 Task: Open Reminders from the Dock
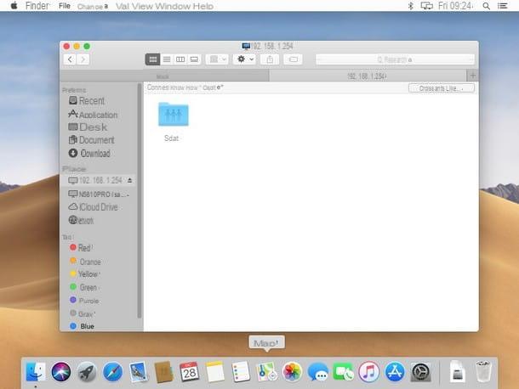(x=241, y=371)
